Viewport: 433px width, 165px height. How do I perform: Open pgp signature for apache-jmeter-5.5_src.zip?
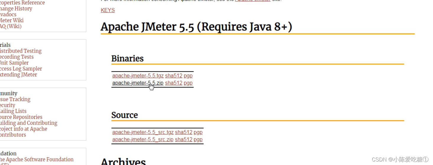pyautogui.click(x=198, y=140)
